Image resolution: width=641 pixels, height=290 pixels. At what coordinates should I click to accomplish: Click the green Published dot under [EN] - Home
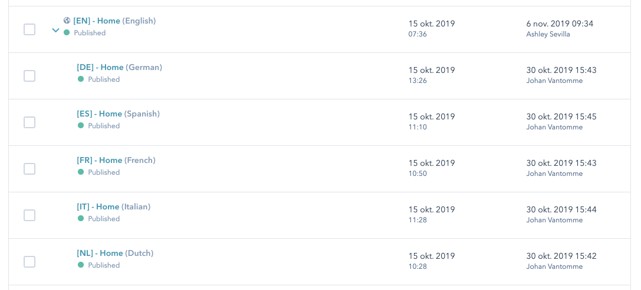pos(67,33)
